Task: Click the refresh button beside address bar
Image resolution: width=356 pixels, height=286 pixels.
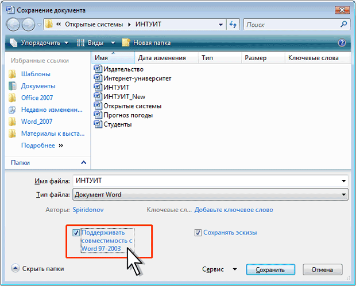Action: click(x=233, y=25)
